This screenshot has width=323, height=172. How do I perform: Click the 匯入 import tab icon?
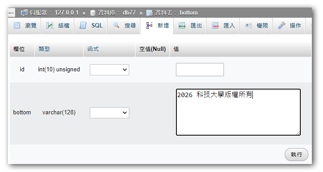(x=215, y=25)
